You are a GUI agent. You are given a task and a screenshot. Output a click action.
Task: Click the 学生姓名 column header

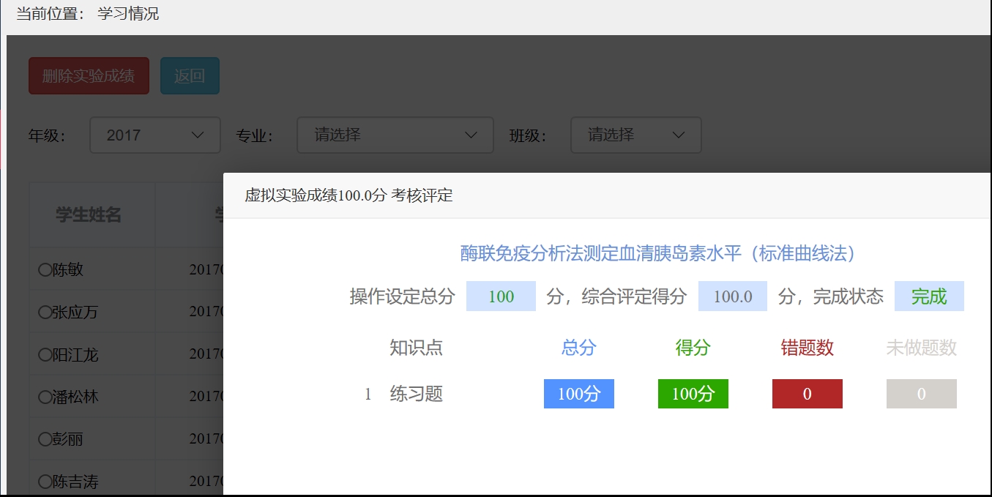click(89, 214)
